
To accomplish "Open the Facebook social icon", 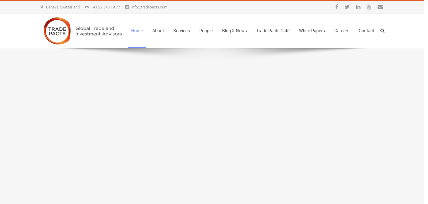I will point(337,7).
